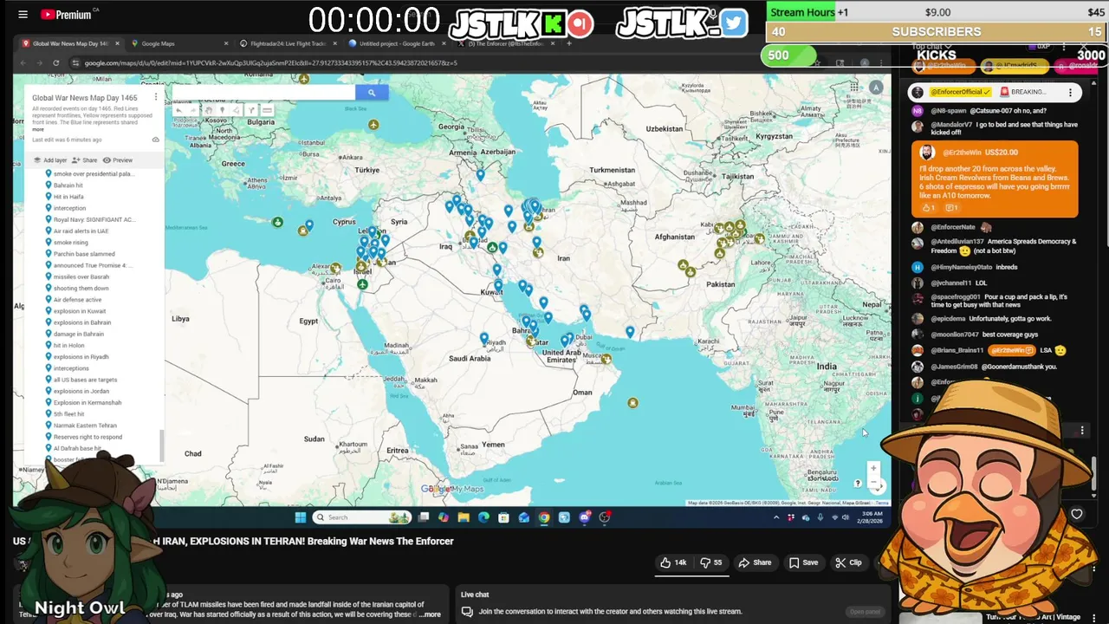1109x624 pixels.
Task: Click the Discord icon in the taskbar
Action: (585, 517)
